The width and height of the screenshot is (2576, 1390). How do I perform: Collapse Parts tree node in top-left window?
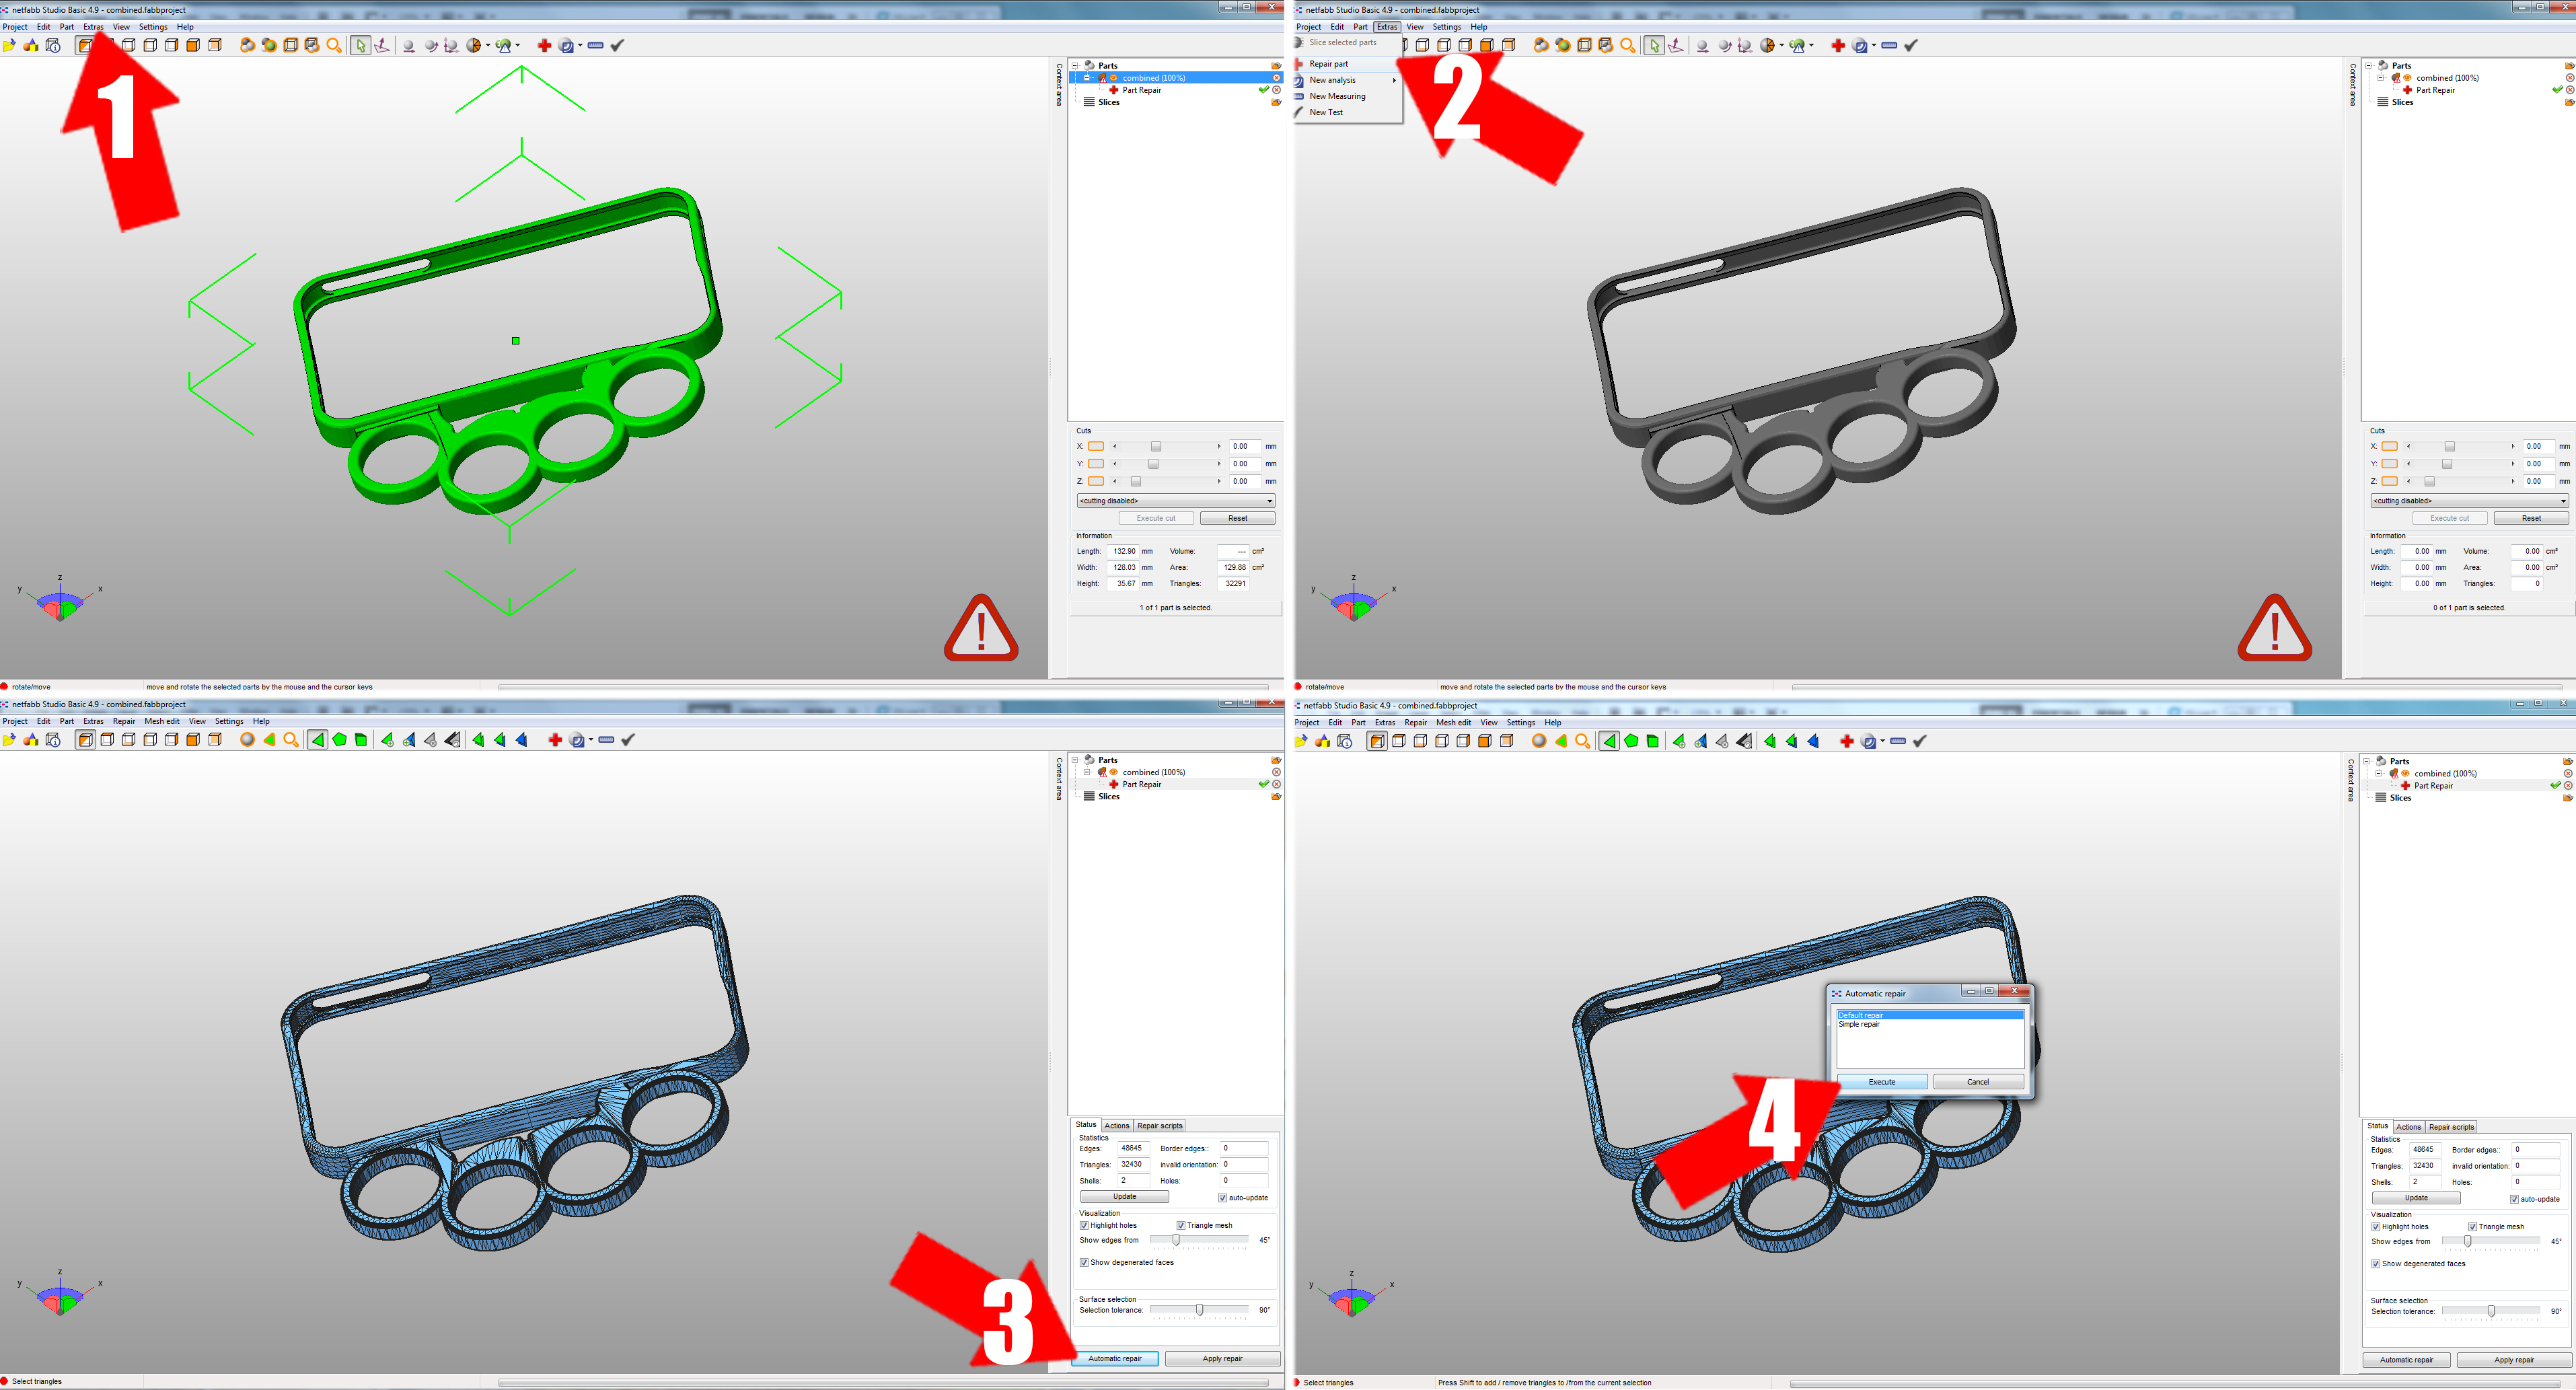(1075, 65)
